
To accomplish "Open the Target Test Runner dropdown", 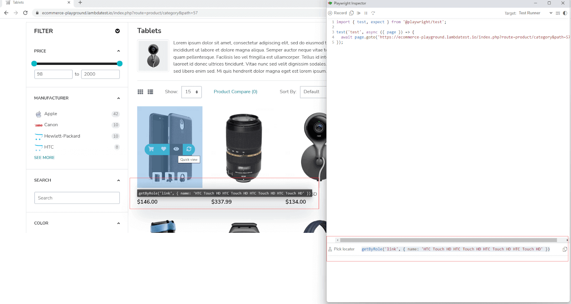I will pos(535,13).
